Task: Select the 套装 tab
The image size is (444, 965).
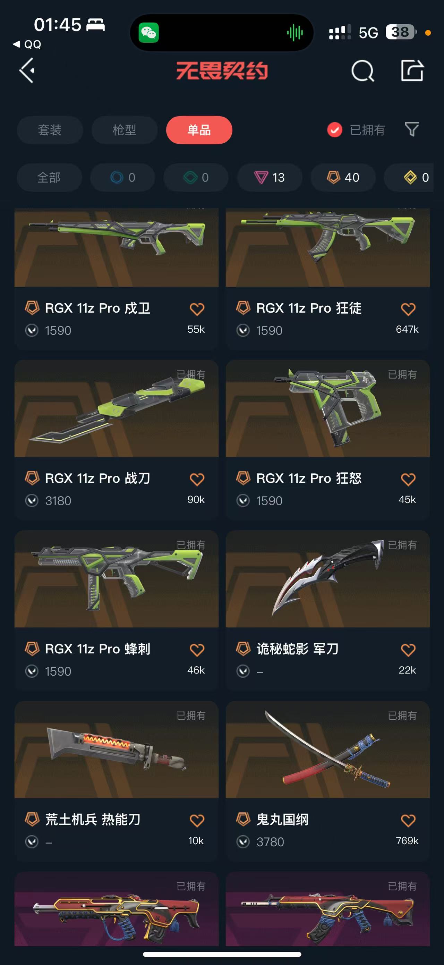Action: pyautogui.click(x=50, y=130)
